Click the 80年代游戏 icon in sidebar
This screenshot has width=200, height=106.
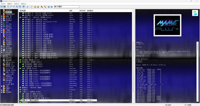click(x=4, y=78)
